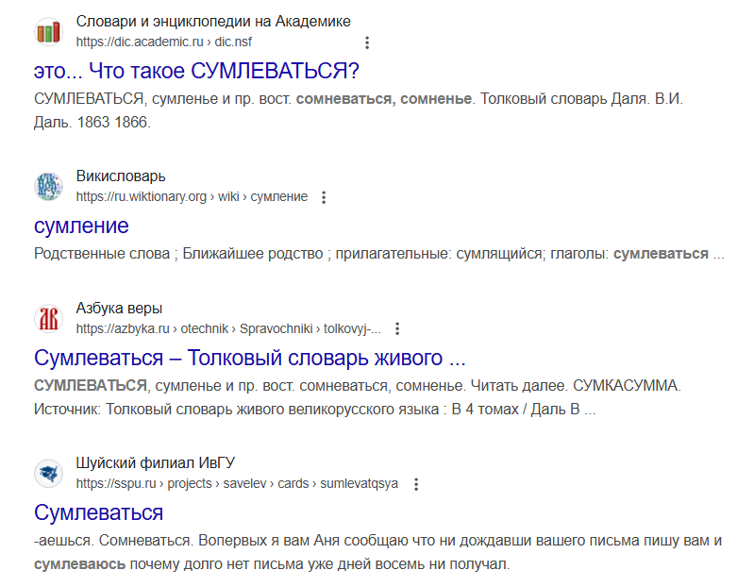
Task: Open three-dot menu for dic.academic.ru result
Action: tap(367, 42)
